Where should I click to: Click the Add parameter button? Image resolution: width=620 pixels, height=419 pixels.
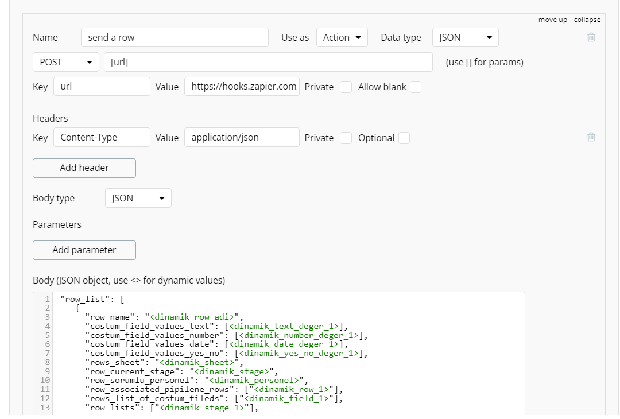(84, 250)
